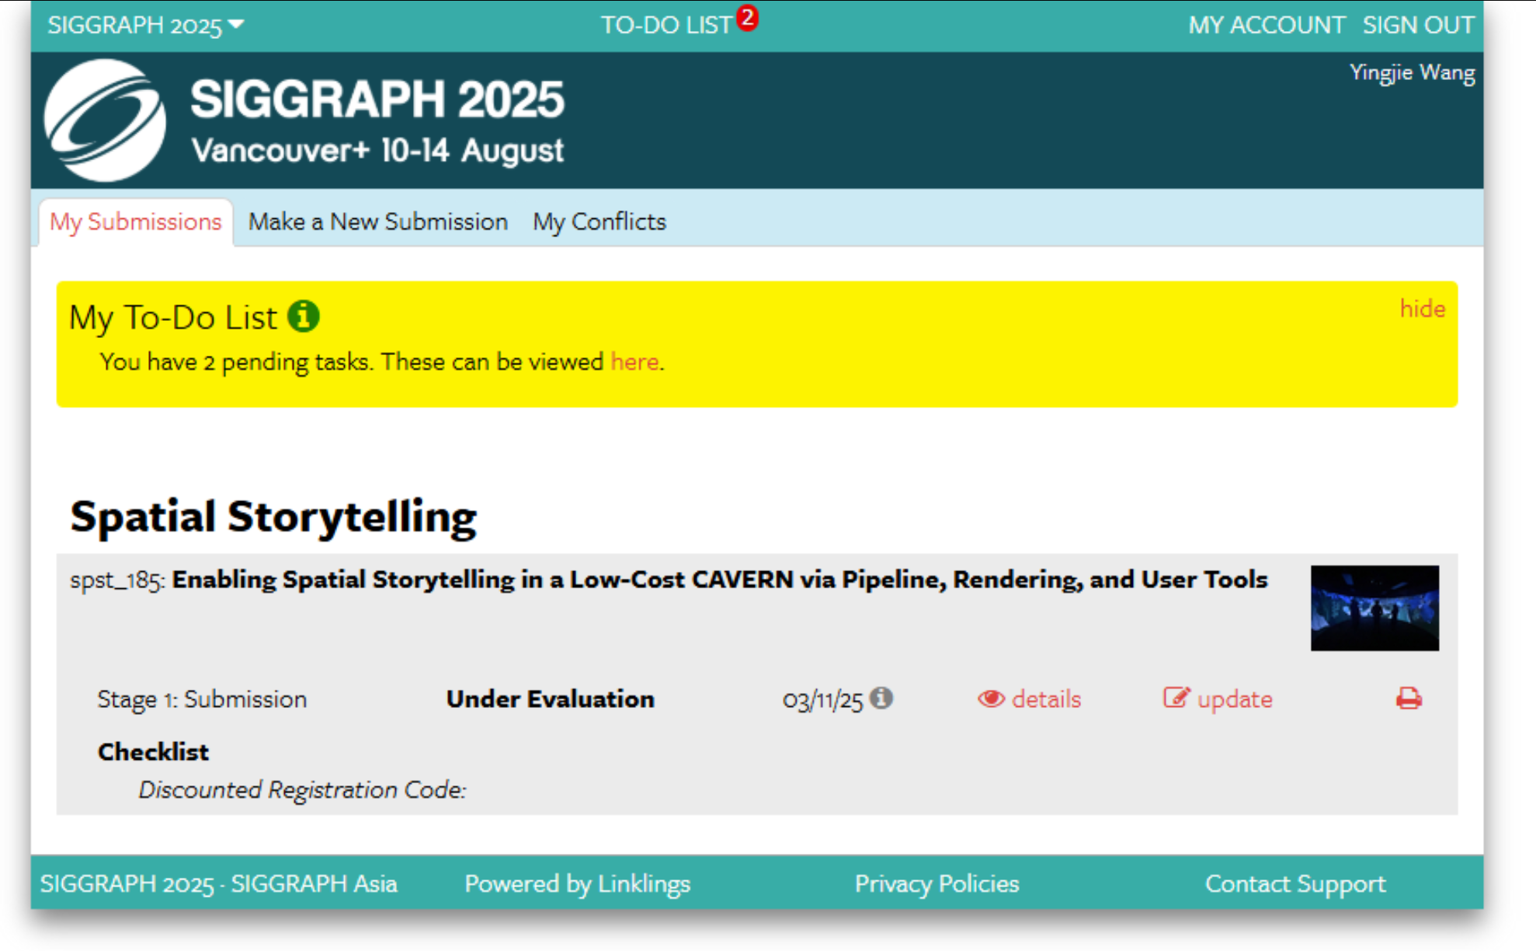Click the info icon next to 03/11/25
Viewport: 1536px width, 951px height.
881,698
